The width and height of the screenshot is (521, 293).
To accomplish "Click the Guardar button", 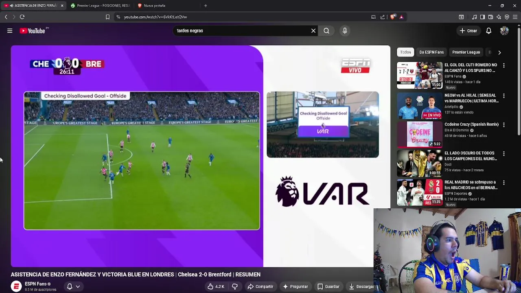I will pos(328,286).
